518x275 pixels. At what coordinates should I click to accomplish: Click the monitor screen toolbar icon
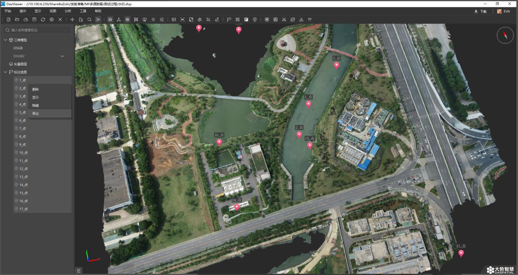coord(144,19)
